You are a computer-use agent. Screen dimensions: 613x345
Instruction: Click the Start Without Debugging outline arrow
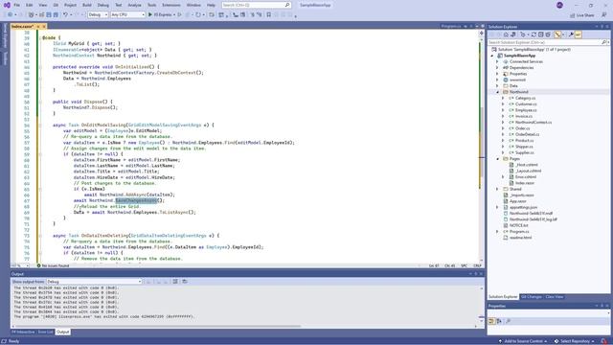[x=179, y=14]
